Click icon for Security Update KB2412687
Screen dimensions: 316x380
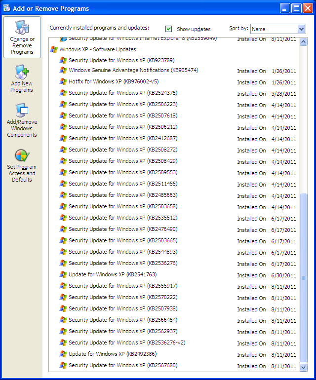click(x=63, y=138)
